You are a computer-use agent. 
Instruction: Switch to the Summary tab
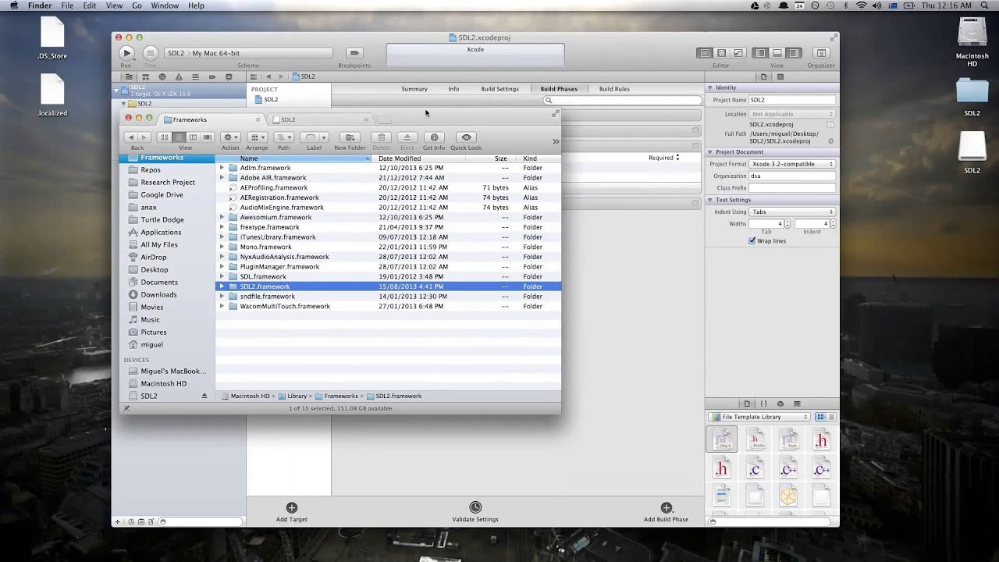(x=414, y=89)
